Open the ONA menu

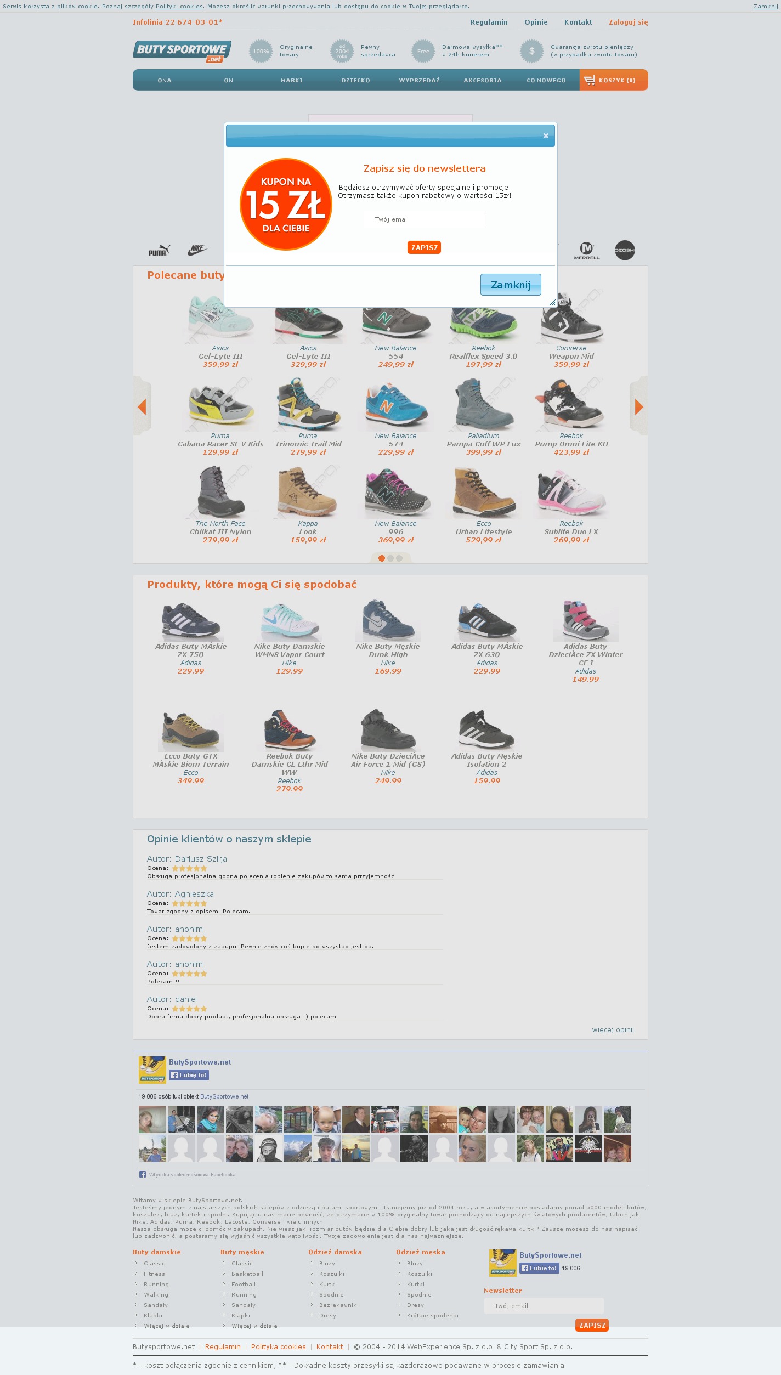pyautogui.click(x=165, y=80)
